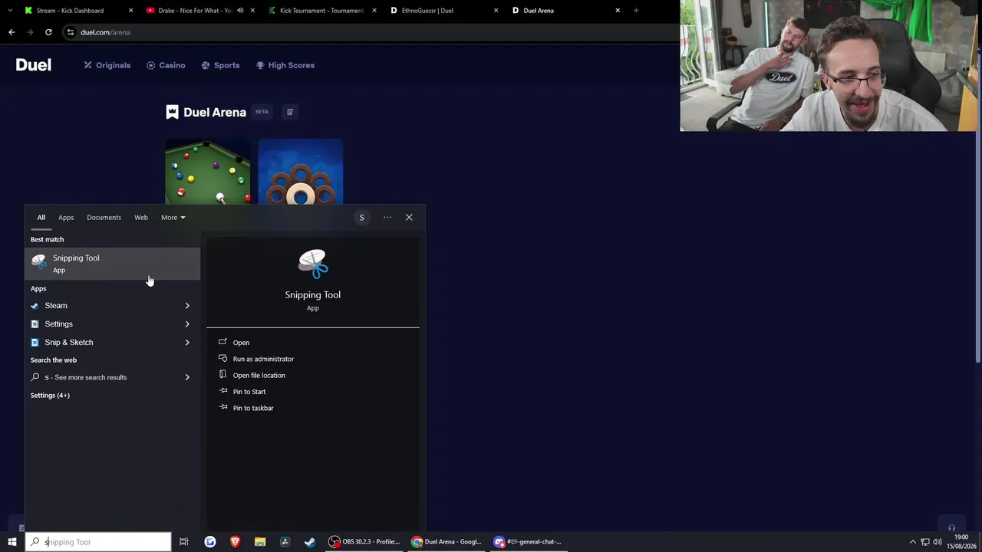
Task: Open search panel options ellipsis
Action: pos(387,218)
